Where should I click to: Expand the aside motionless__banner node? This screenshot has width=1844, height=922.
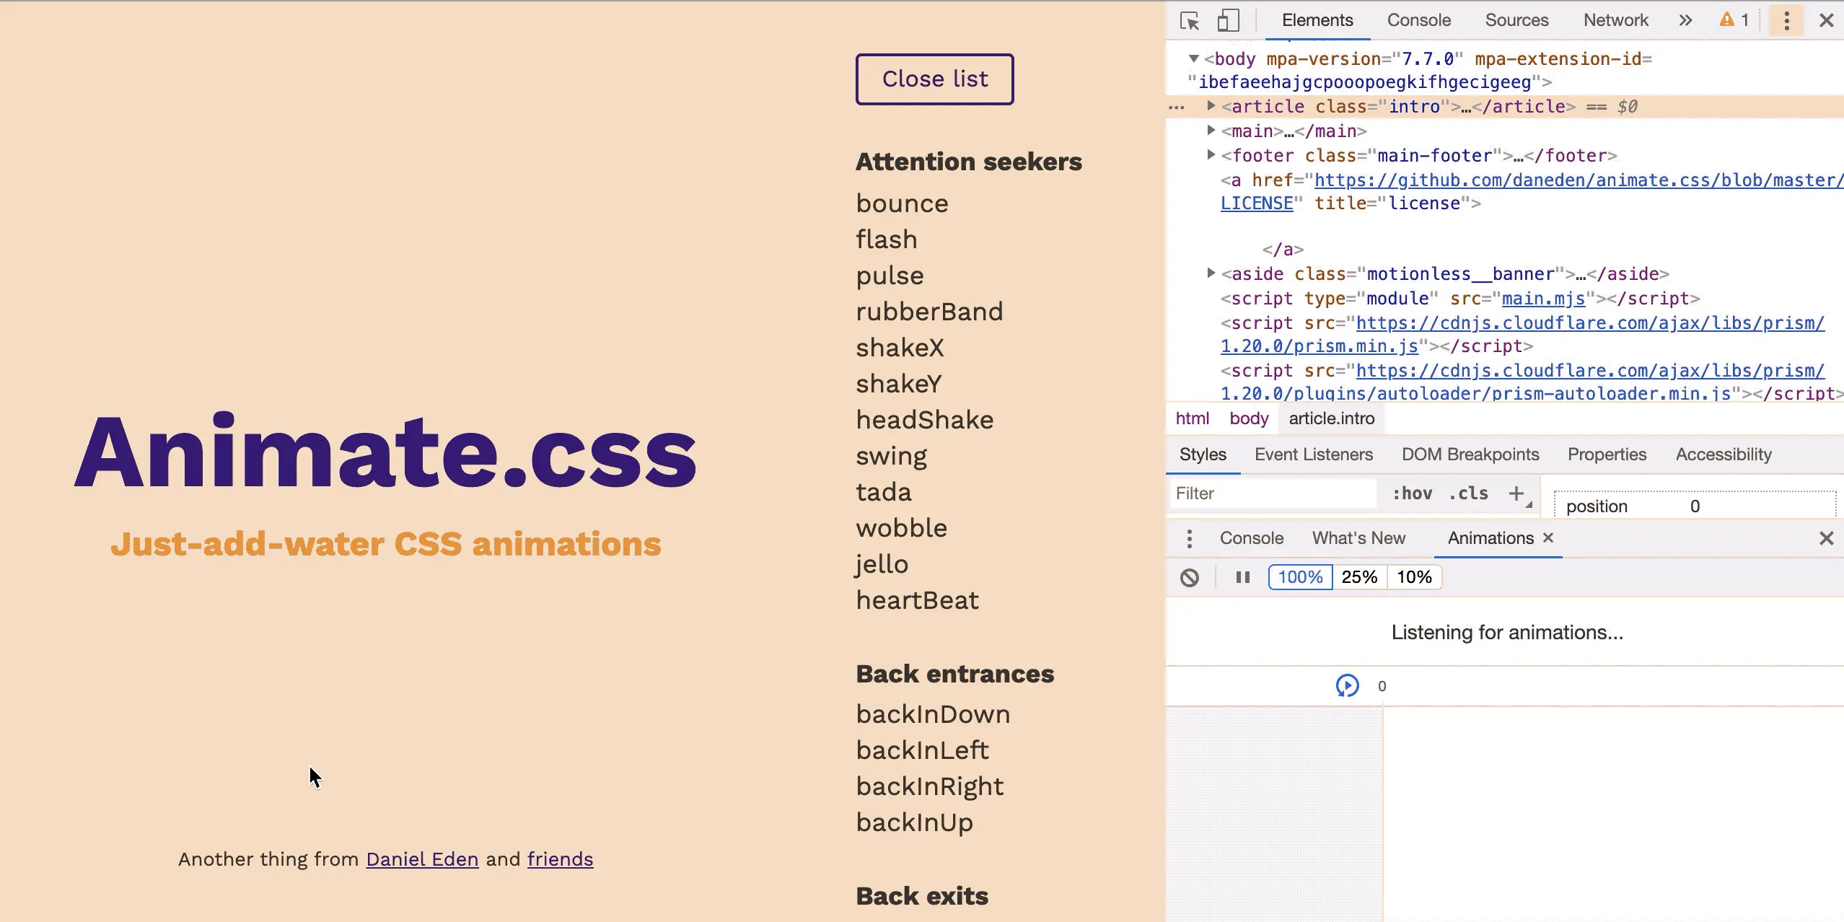[1211, 273]
